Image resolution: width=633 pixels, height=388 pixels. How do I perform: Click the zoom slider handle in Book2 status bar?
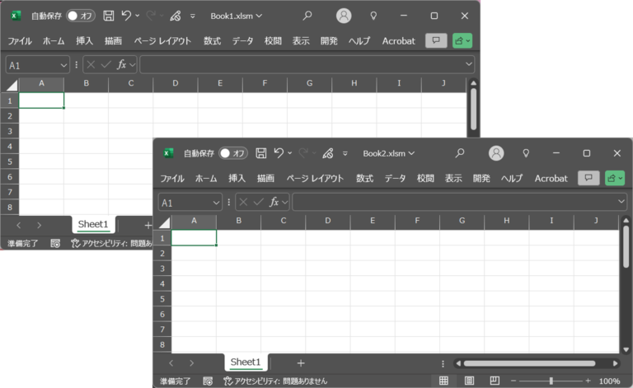551,381
